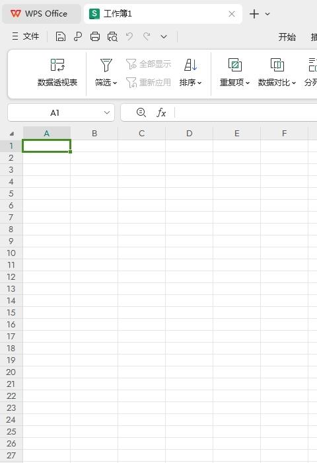Viewport: 317px width, 463px height.
Task: Open the PivotTable (数据透视表) tool
Action: point(57,73)
